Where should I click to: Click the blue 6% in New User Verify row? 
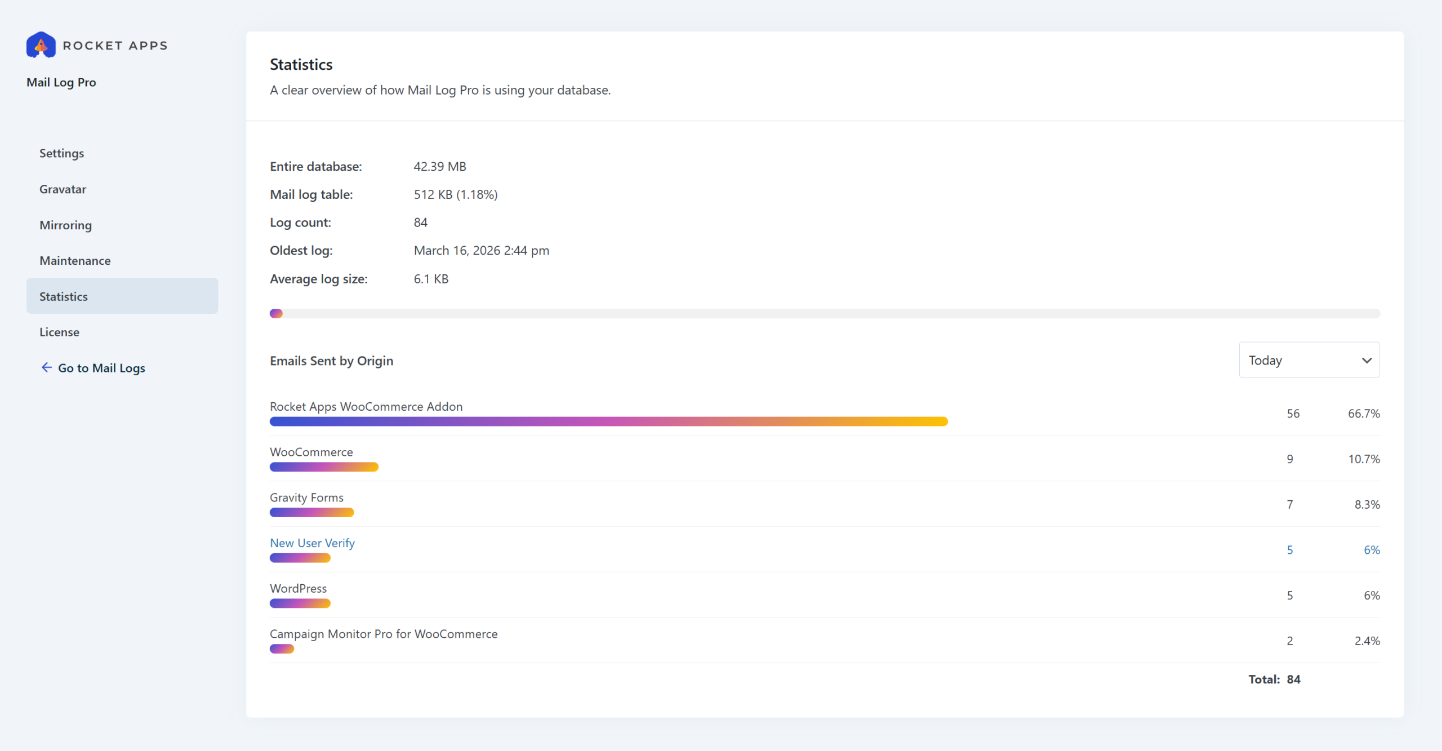pyautogui.click(x=1372, y=550)
